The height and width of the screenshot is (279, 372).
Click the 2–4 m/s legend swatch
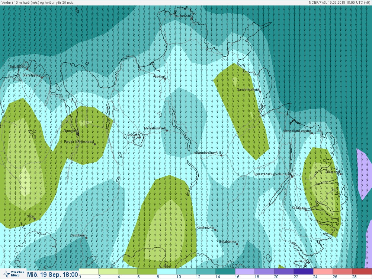tap(108, 272)
